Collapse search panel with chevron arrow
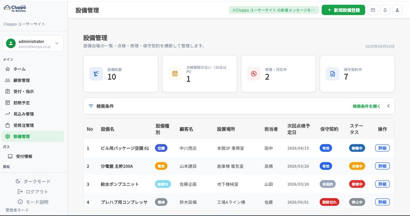Screen dimensions: 410x216 388,106
